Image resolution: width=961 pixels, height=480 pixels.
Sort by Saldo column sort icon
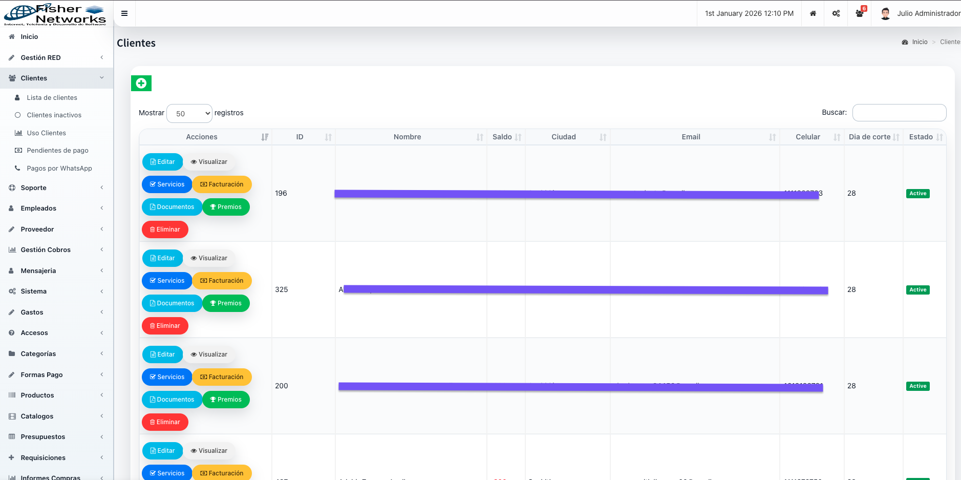tap(518, 137)
